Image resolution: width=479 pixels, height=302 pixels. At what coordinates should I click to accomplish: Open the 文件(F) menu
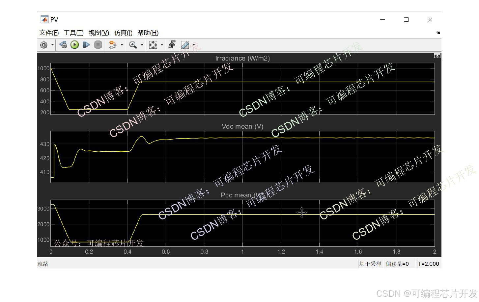[x=49, y=33]
